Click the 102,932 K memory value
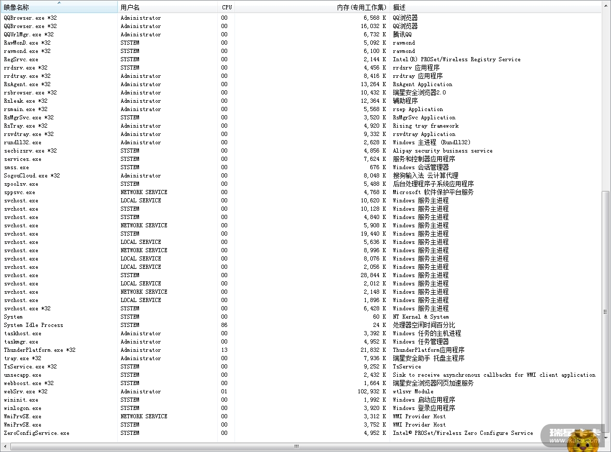This screenshot has width=611, height=452. tap(372, 392)
